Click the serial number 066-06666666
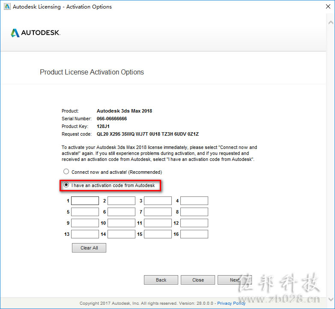 [x=112, y=119]
